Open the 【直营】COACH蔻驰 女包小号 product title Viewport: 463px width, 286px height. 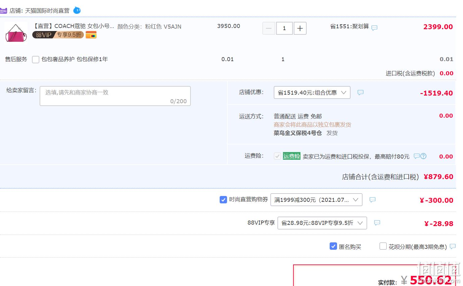point(73,26)
